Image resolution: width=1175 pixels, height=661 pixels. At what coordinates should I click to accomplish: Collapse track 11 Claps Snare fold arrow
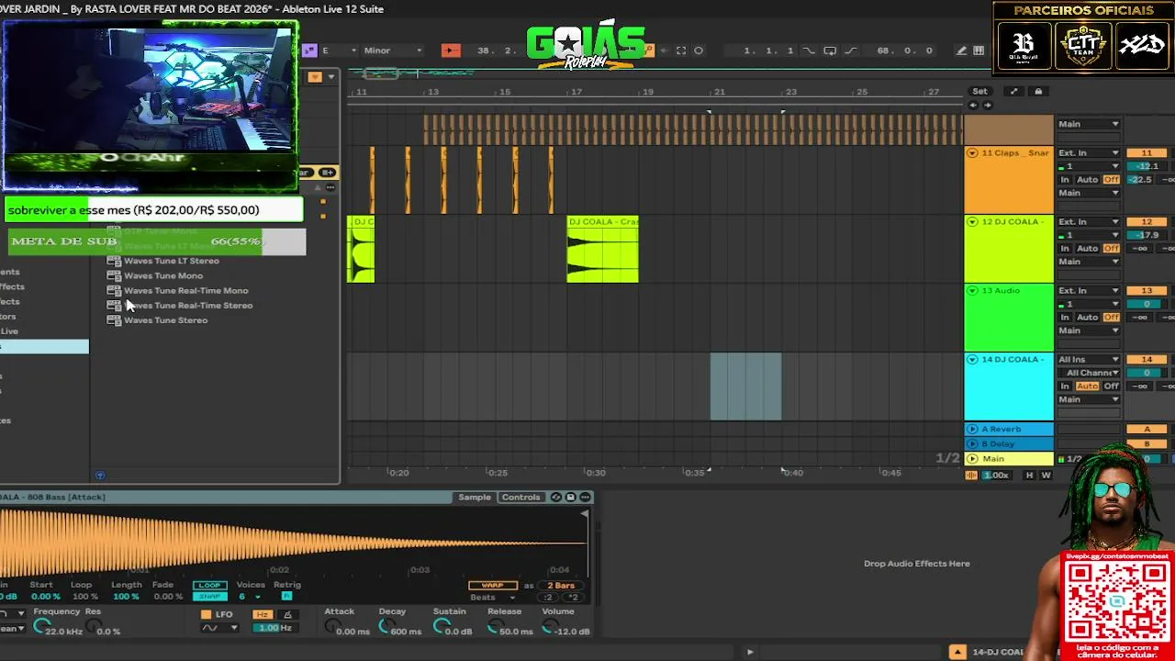[972, 152]
